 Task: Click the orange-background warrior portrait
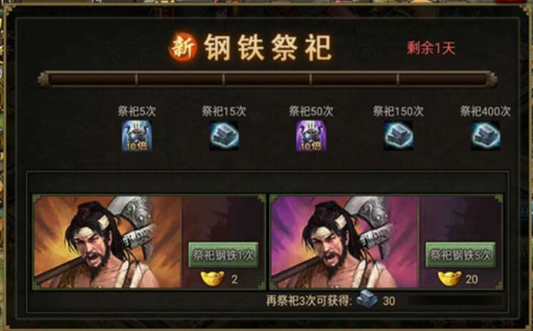[107, 242]
